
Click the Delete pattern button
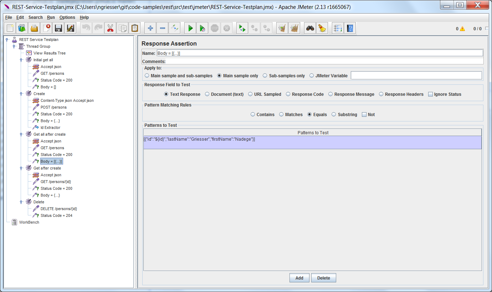(x=324, y=278)
